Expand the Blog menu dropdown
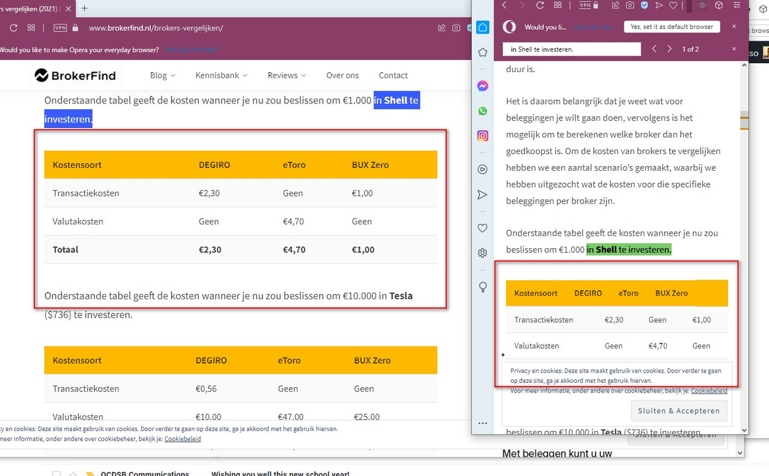Image resolution: width=769 pixels, height=476 pixels. coord(162,75)
